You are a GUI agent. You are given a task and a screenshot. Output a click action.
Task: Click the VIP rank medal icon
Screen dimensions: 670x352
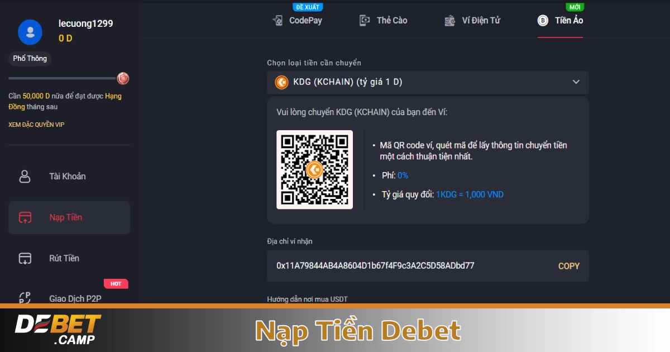pos(123,79)
